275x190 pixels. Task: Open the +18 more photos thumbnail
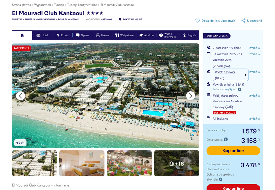[x=177, y=163]
